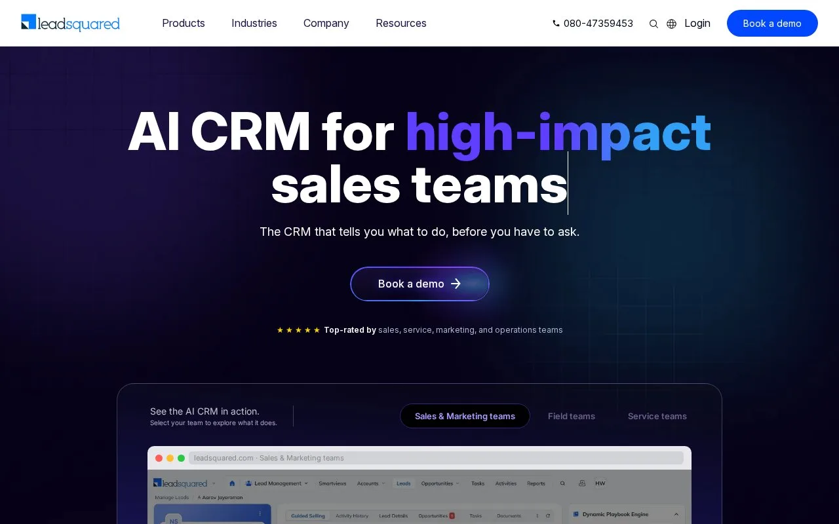Click Activities in demo CRM nav
This screenshot has width=839, height=524.
[x=506, y=483]
